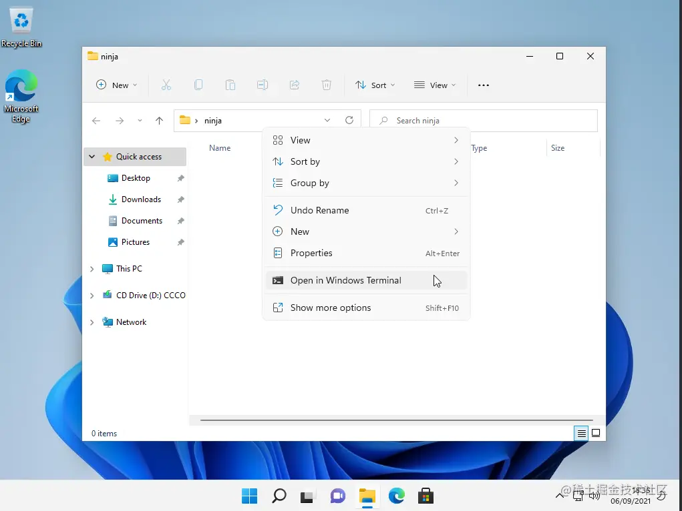Viewport: 682px width, 511px height.
Task: Expand This PC in the sidebar
Action: tap(92, 269)
